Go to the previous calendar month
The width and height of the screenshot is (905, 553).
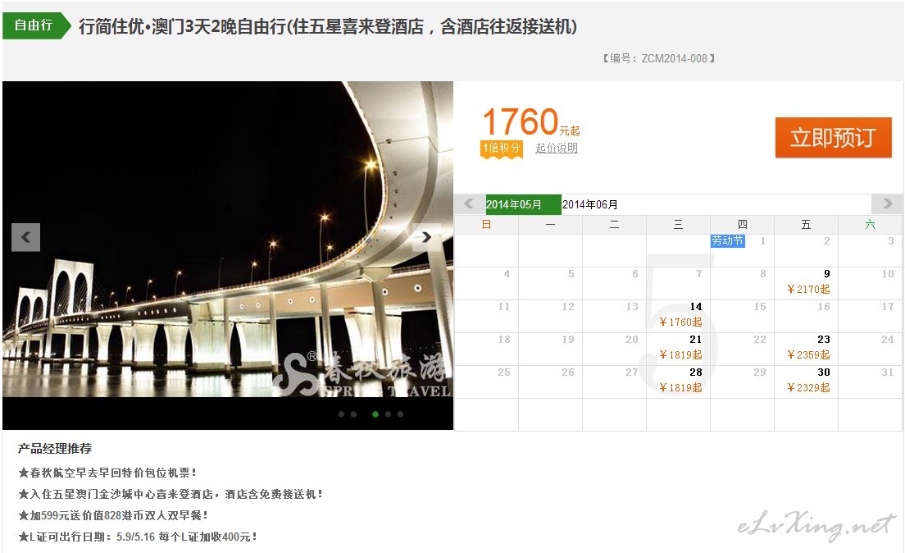point(469,204)
